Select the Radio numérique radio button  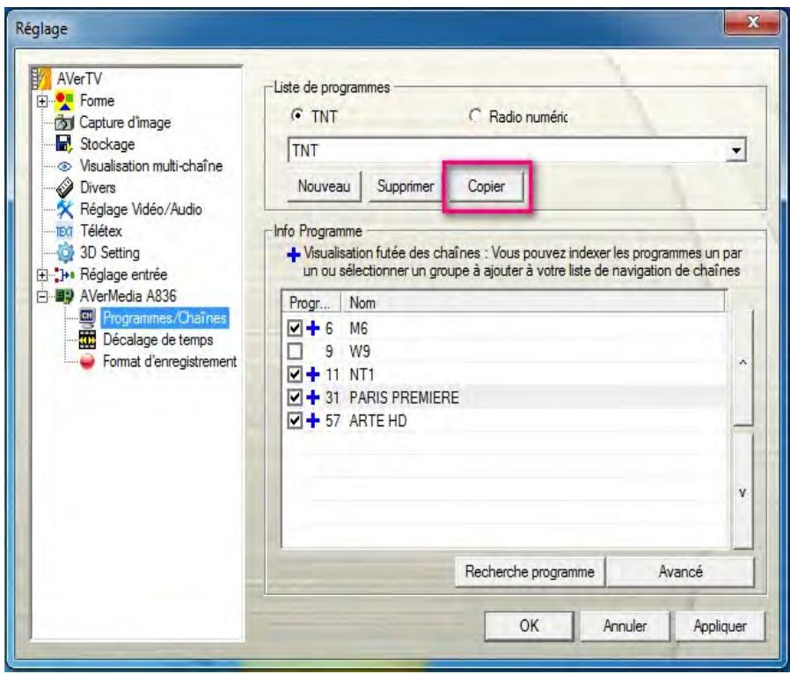click(x=474, y=116)
